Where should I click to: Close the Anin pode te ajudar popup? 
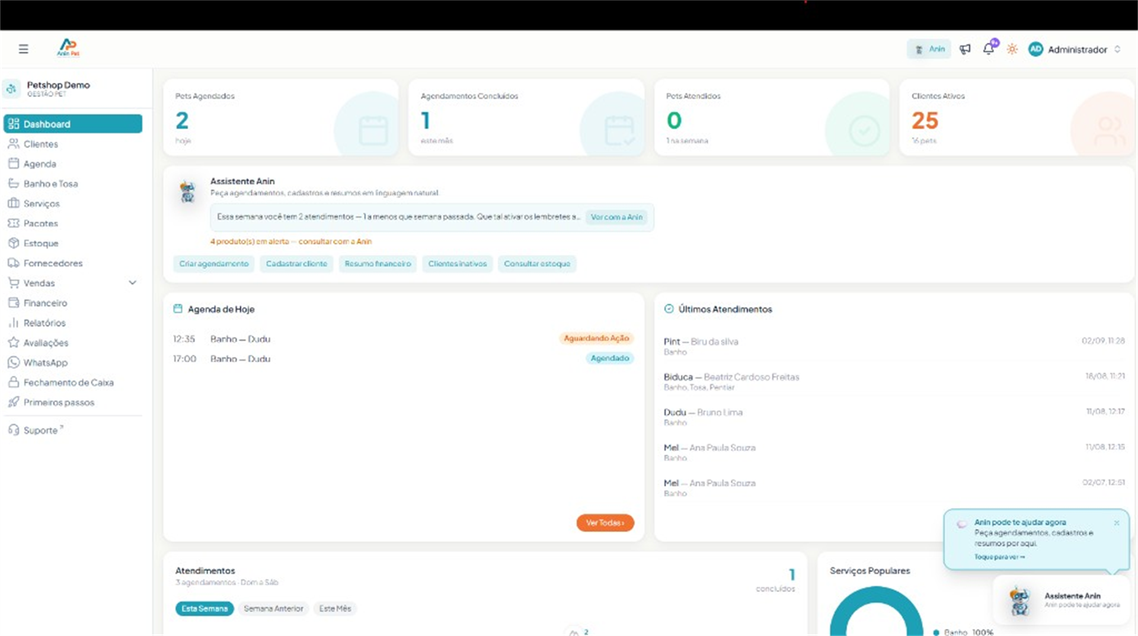tap(1117, 523)
